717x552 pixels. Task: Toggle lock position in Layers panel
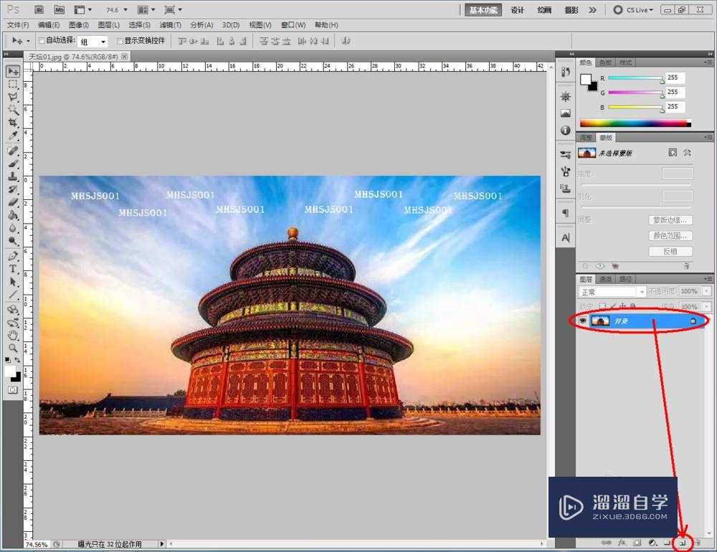623,306
